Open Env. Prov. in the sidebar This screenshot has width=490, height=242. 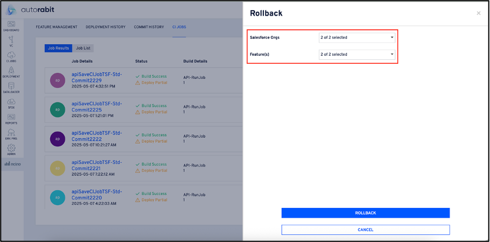coord(11,135)
